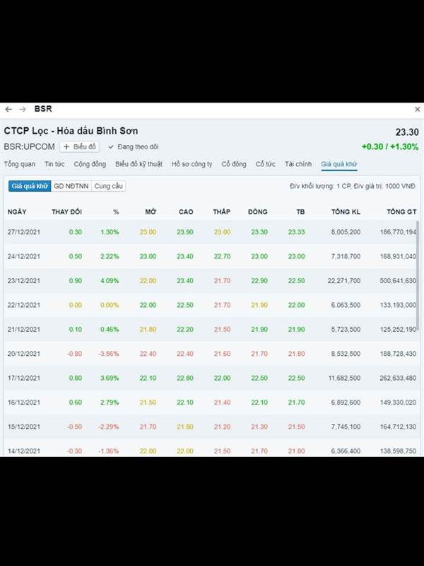
Task: Click the 0.00% value on 22/12/2021
Action: (110, 305)
